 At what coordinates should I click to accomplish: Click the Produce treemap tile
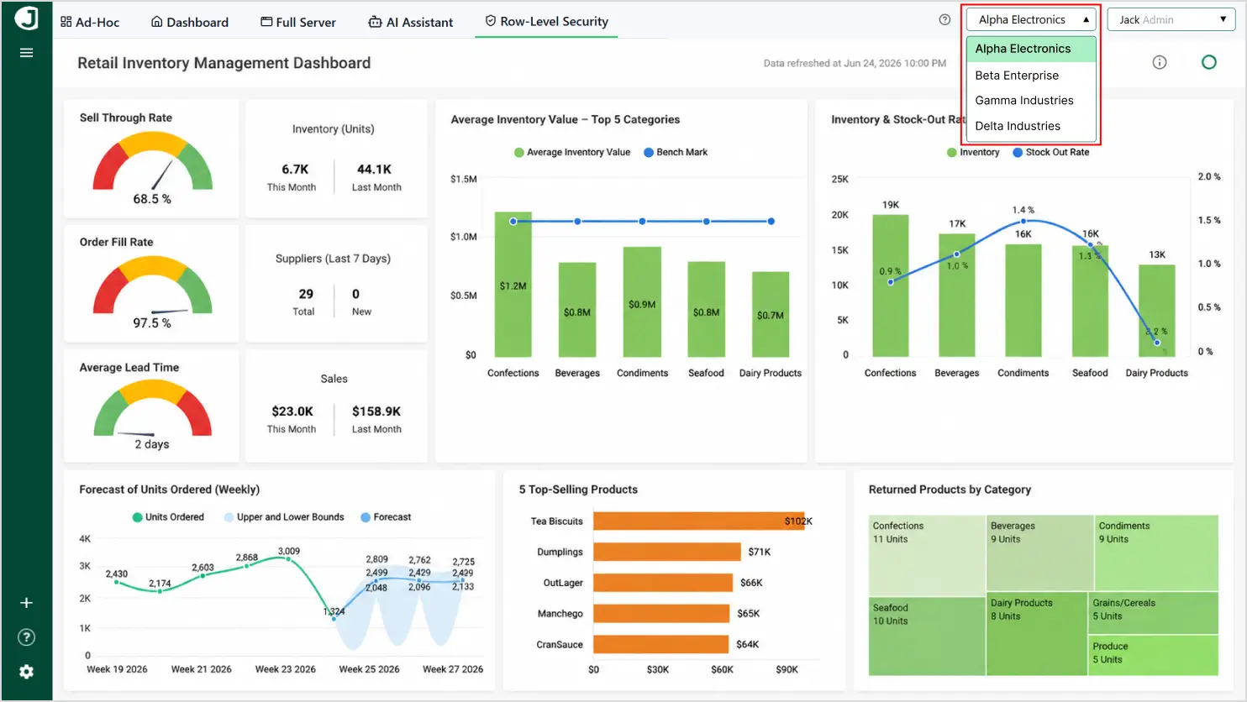tap(1155, 655)
